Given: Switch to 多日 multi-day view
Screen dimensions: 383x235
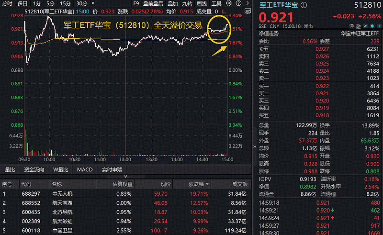Looking at the screenshot, I should click(22, 3).
